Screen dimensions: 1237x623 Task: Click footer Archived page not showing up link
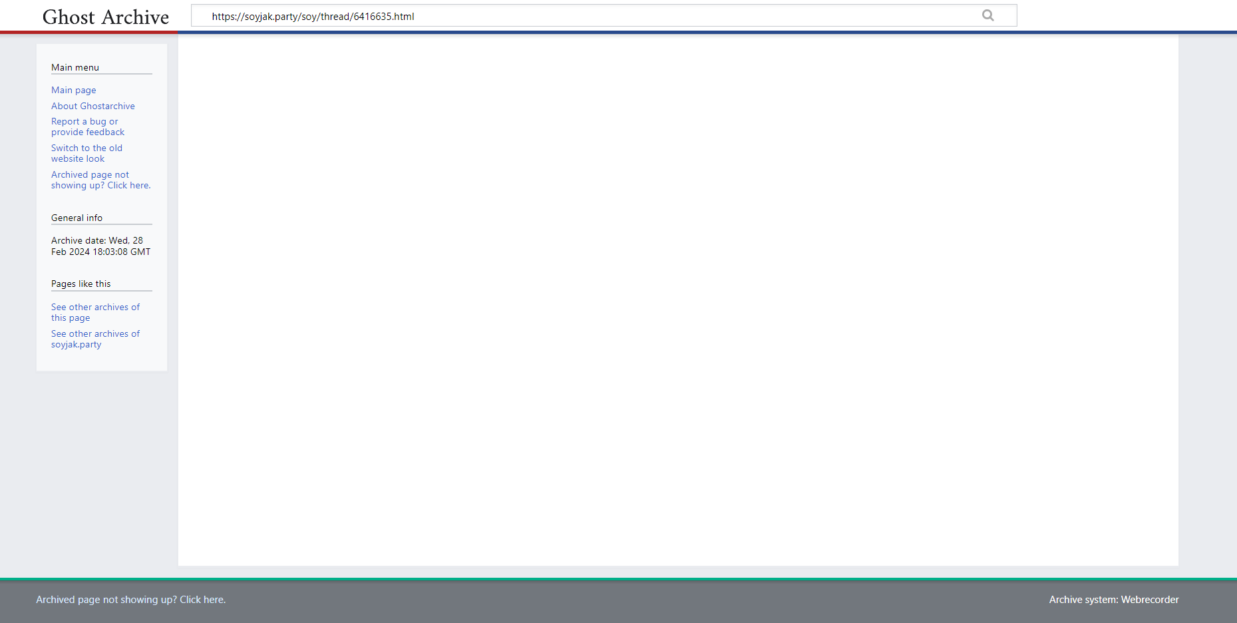tap(131, 600)
